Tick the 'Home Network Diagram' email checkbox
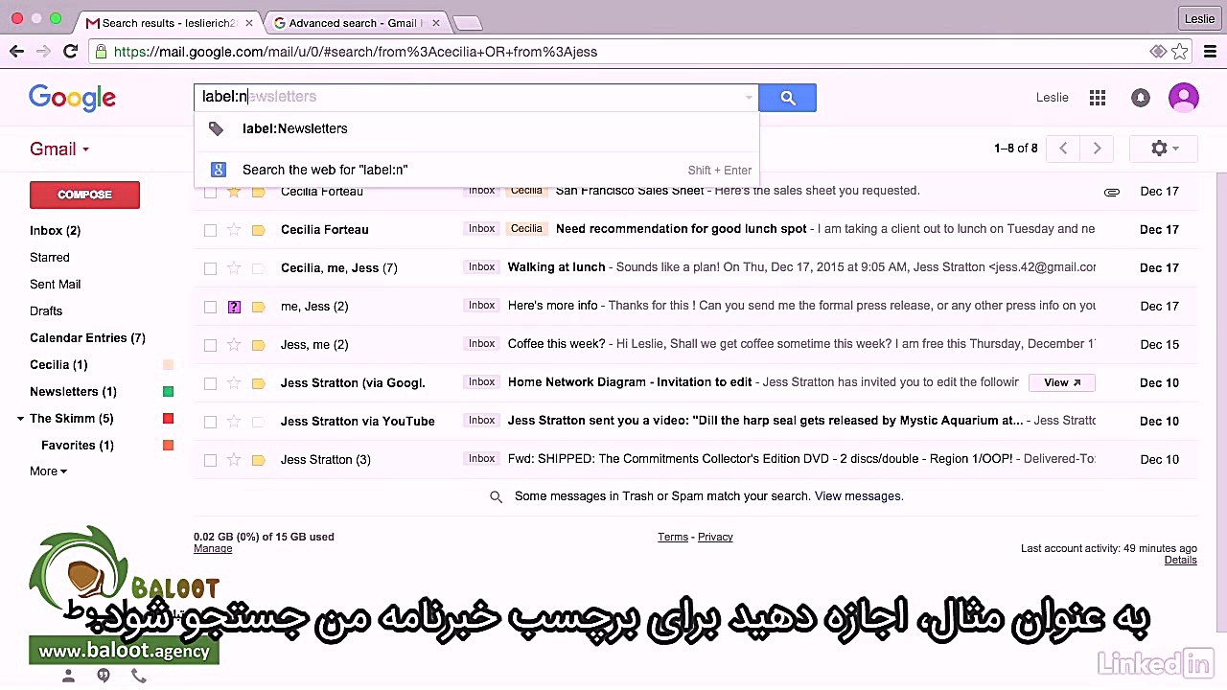This screenshot has height=690, width=1227. (x=210, y=383)
